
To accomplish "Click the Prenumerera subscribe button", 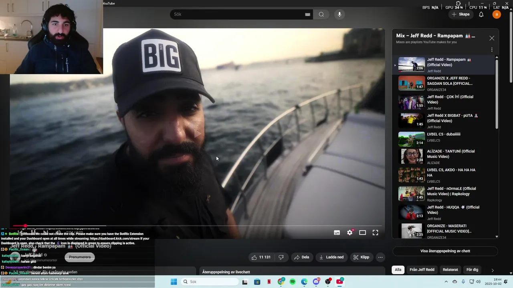I will pos(80,257).
